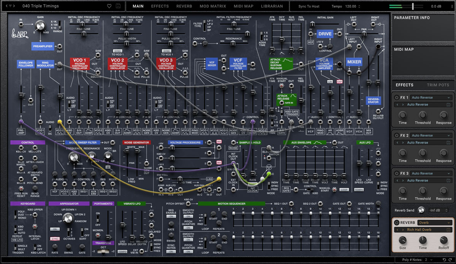Click the Arpeggiator mode rotary knob

tap(68, 218)
